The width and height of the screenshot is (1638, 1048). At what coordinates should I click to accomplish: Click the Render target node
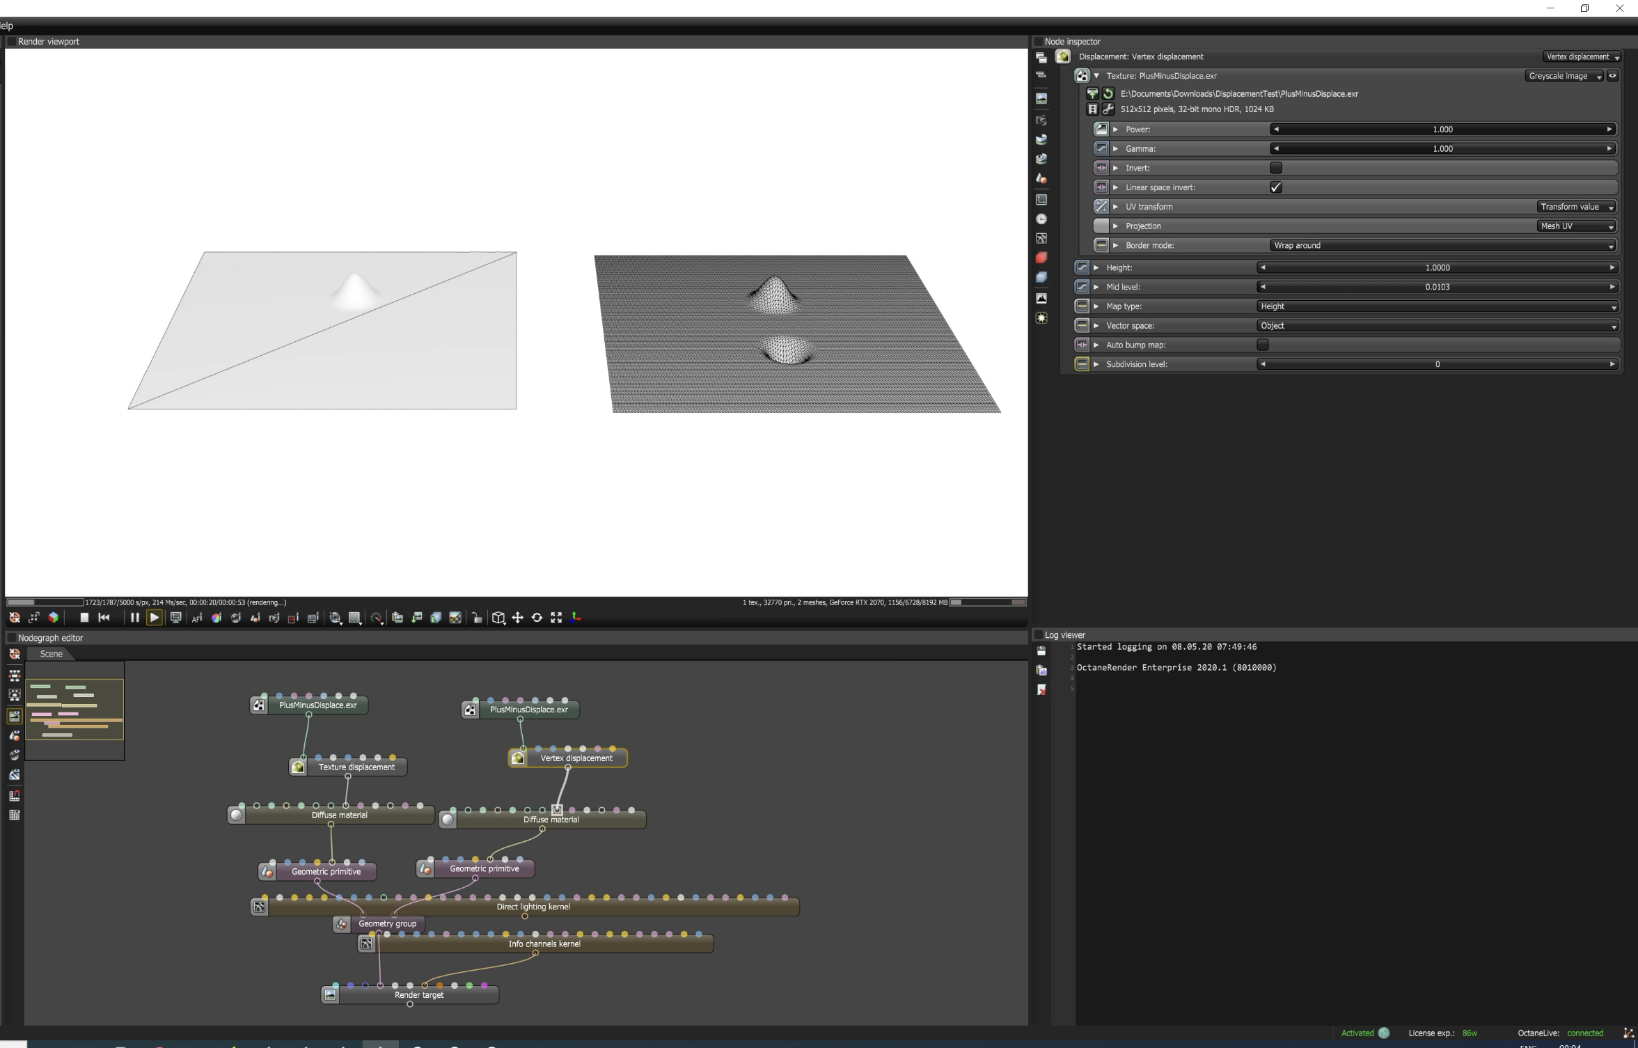click(418, 995)
